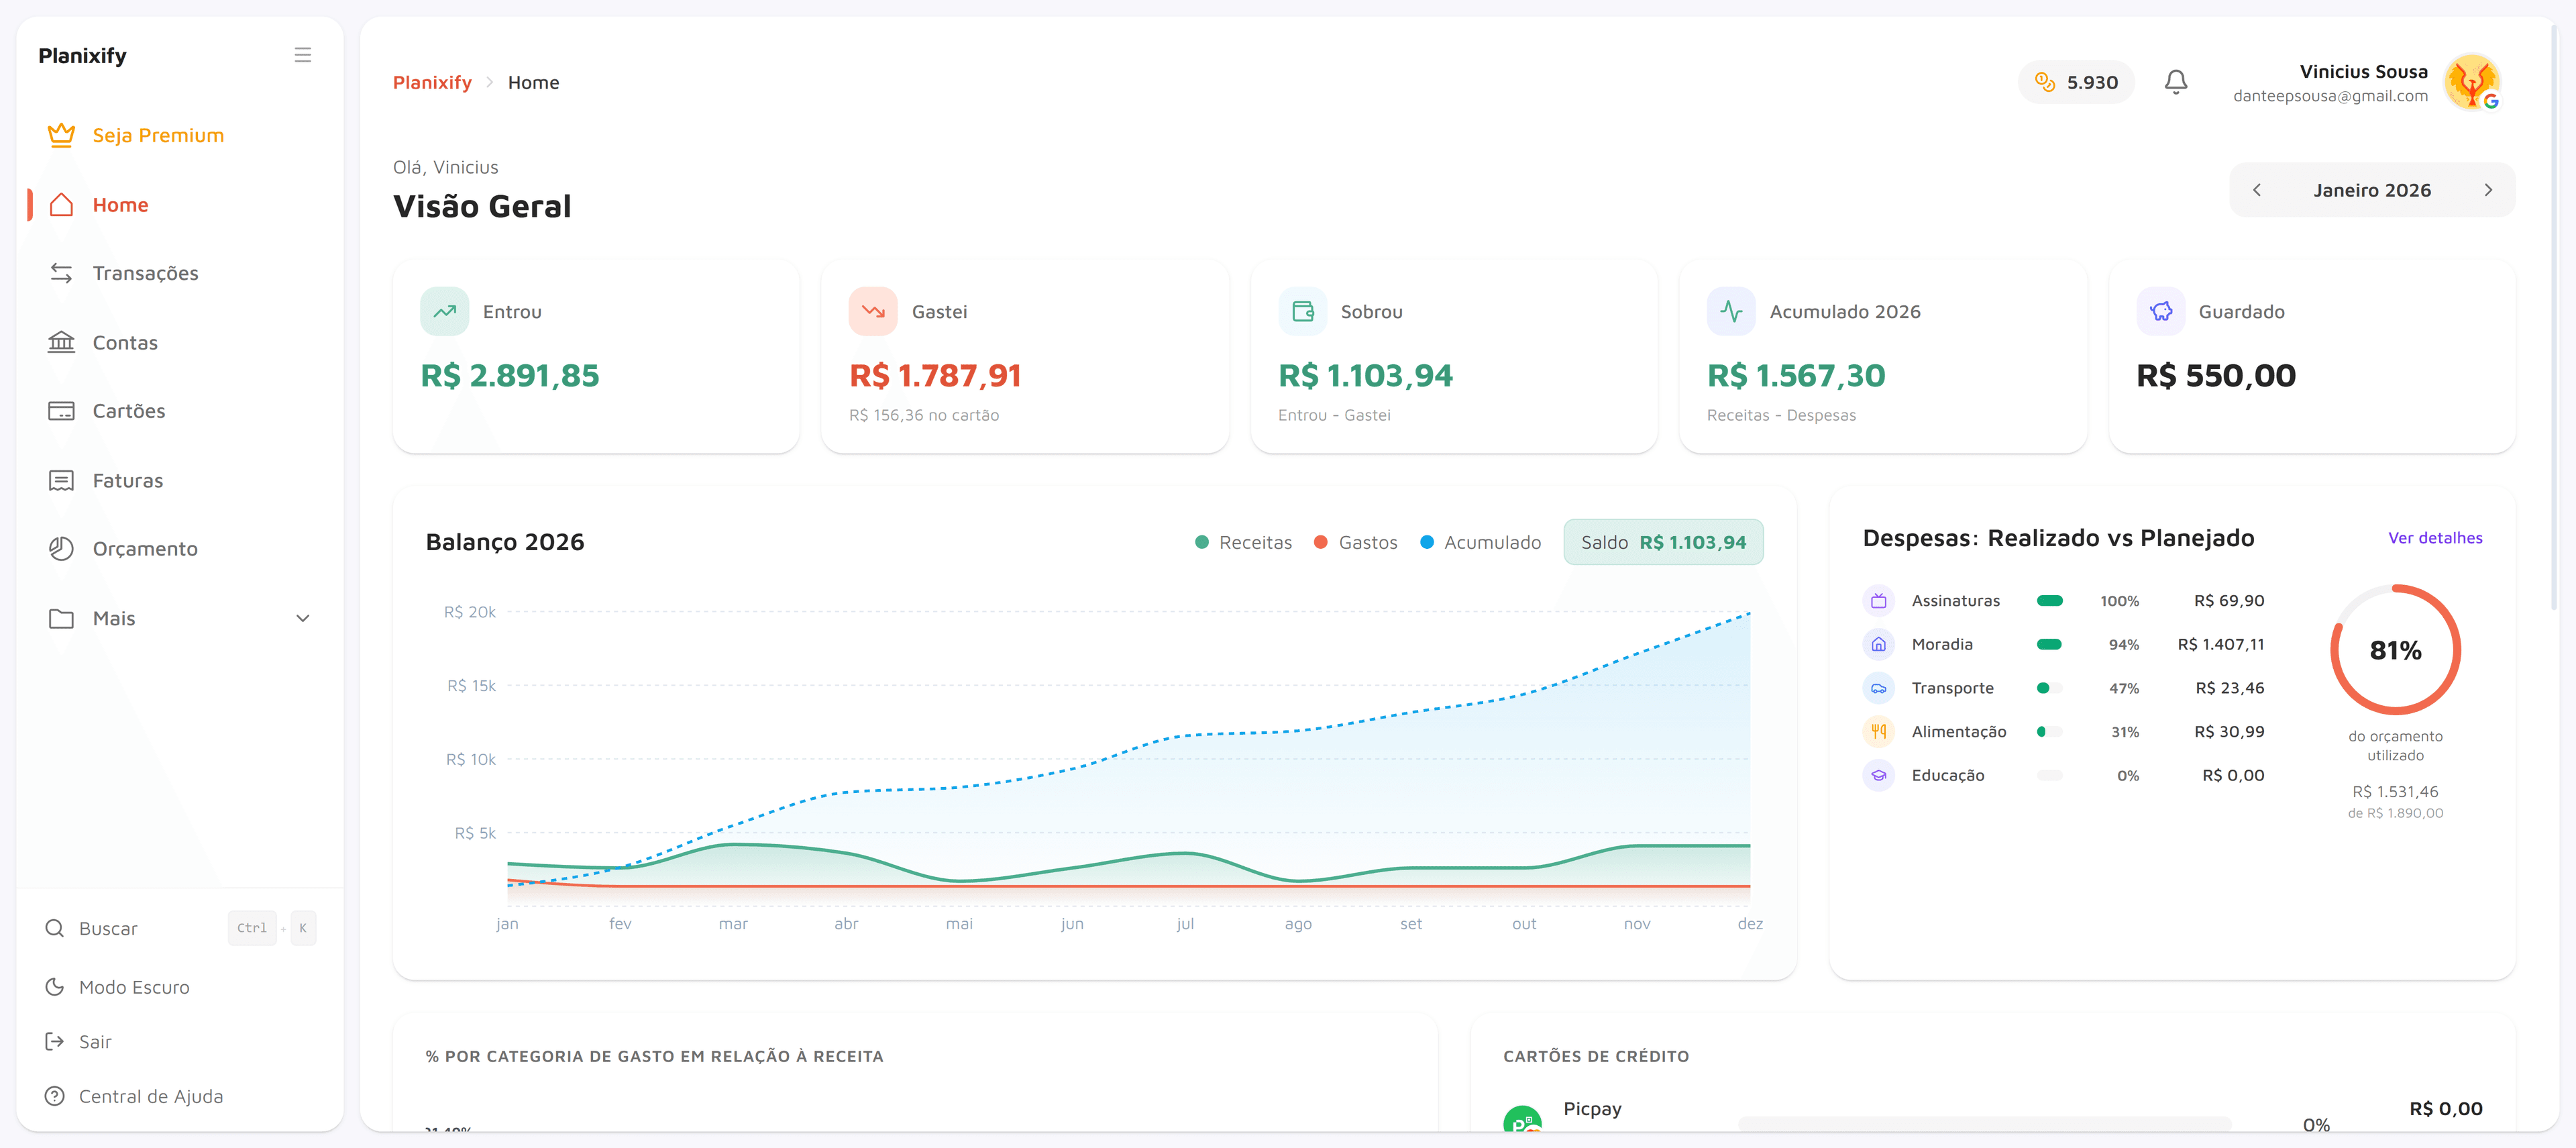Click the Ver detalhes link
2576x1148 pixels.
[x=2435, y=538]
